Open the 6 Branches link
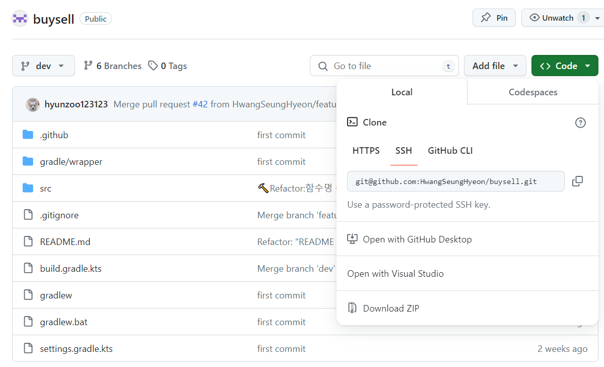604x367 pixels. (x=113, y=66)
